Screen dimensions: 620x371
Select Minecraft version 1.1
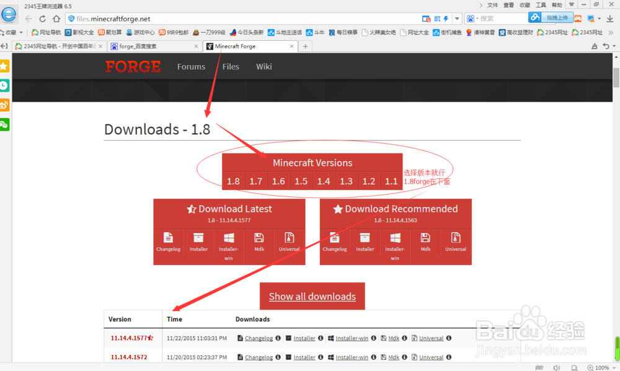(x=391, y=181)
